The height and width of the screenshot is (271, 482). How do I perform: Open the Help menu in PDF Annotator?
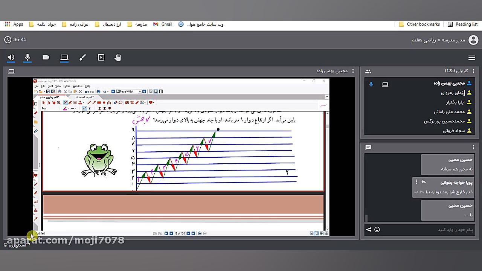tap(87, 86)
